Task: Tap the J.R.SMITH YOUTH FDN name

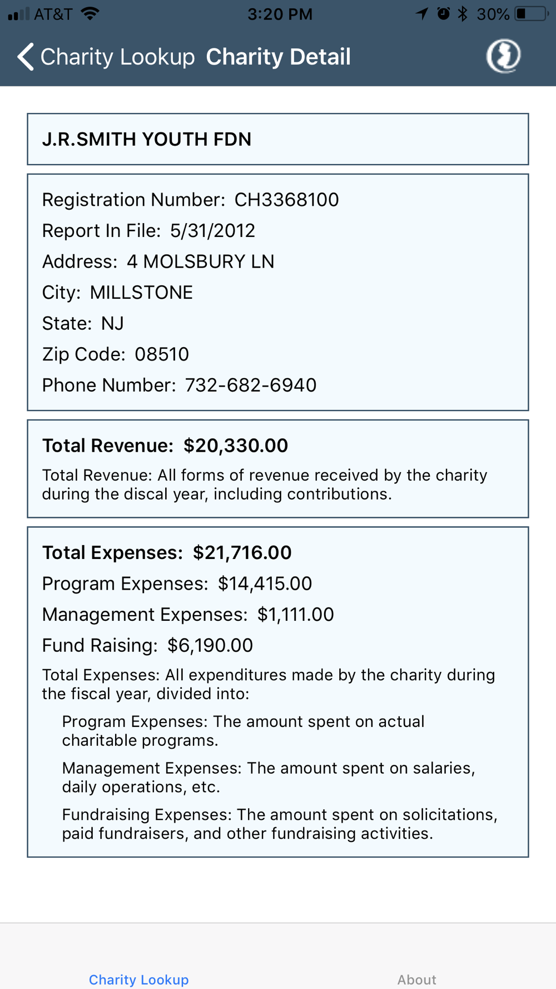Action: [x=147, y=139]
